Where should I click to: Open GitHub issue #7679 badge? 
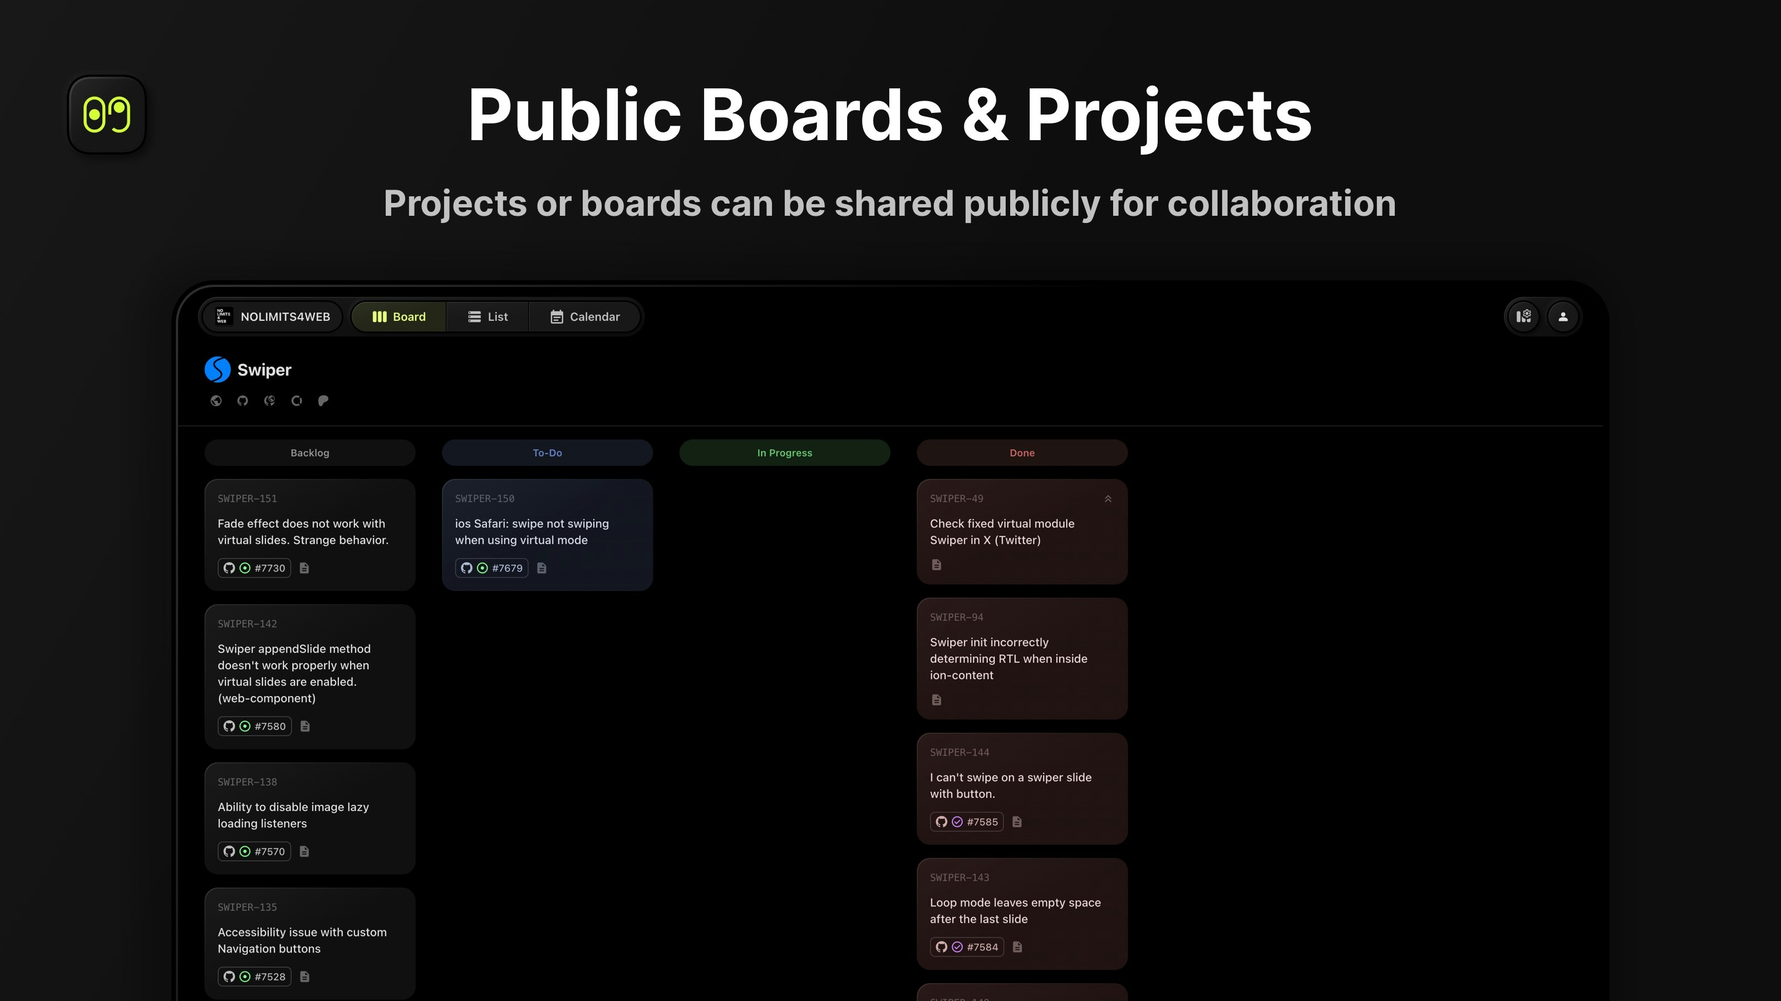[491, 568]
